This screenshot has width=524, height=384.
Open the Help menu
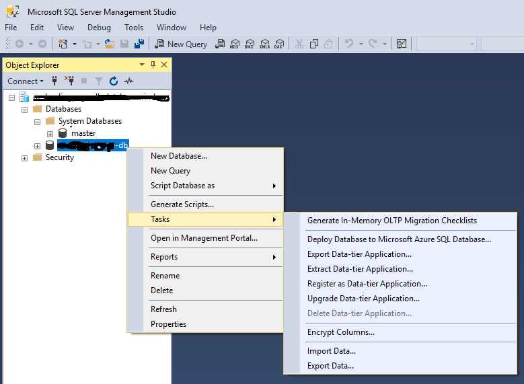tap(208, 28)
